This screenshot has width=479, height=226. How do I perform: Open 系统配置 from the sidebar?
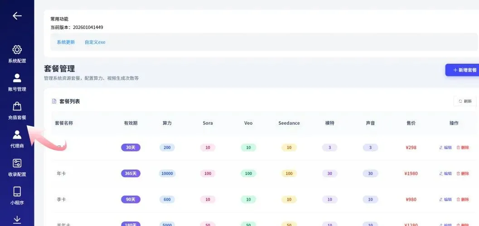pos(17,54)
